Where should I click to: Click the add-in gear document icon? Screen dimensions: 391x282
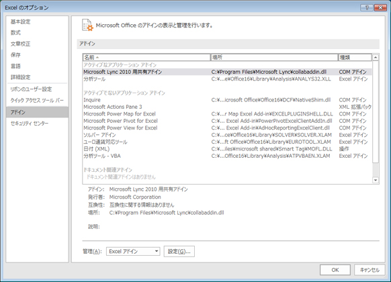coord(87,25)
